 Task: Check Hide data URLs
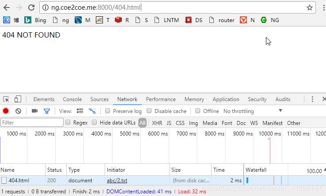(95, 122)
